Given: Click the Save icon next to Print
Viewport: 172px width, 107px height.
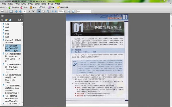Looking at the screenshot, I should point(7,11).
